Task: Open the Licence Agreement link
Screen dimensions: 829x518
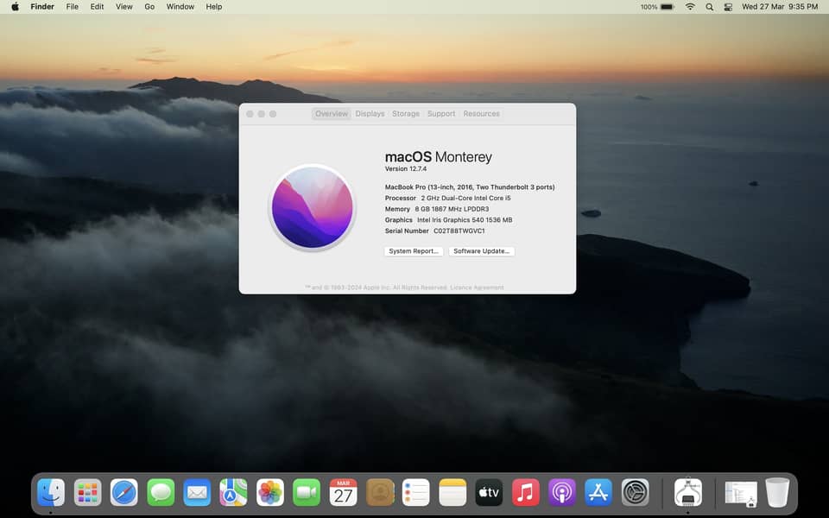Action: (x=477, y=287)
